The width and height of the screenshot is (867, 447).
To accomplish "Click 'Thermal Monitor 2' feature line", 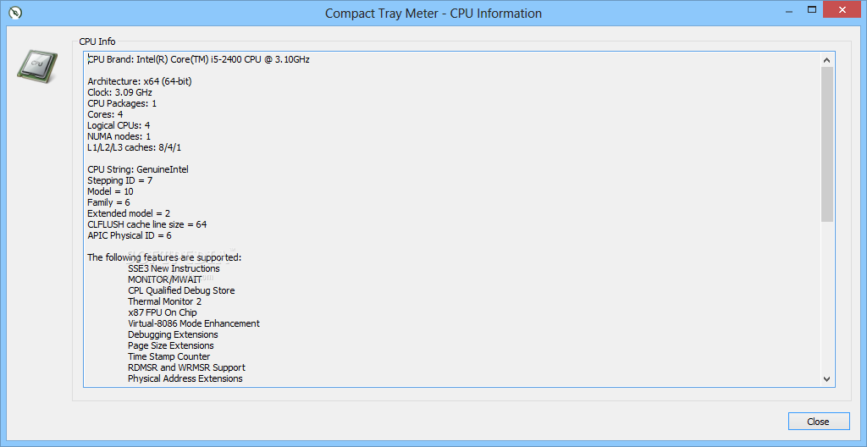I will pyautogui.click(x=165, y=301).
